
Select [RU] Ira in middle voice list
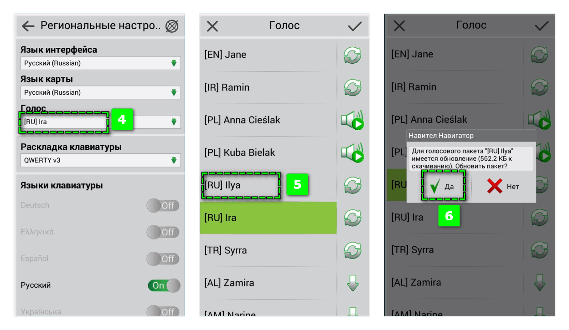269,218
